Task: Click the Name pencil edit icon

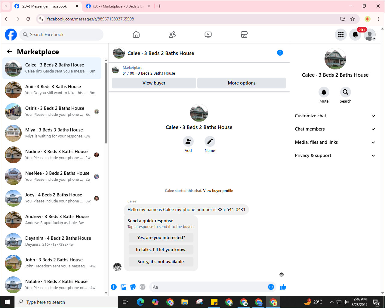Action: [210, 141]
